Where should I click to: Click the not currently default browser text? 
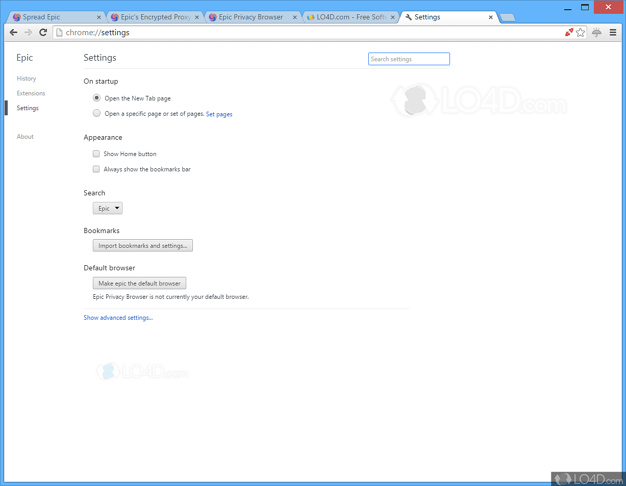click(171, 297)
